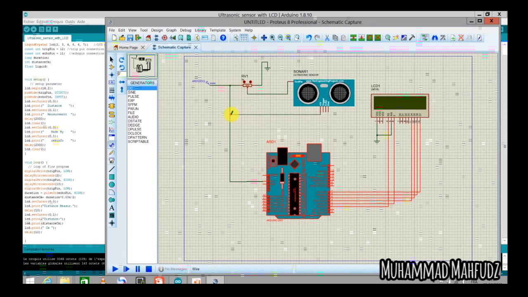Pause the running simulation
528x297 pixels.
pyautogui.click(x=137, y=269)
